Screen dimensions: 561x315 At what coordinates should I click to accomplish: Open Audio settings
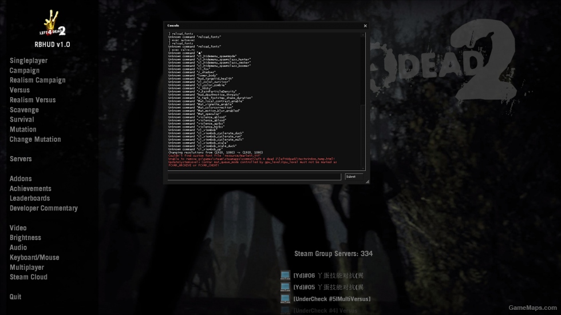point(18,247)
